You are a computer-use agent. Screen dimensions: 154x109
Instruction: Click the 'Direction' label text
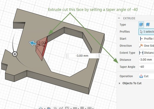[126, 46]
